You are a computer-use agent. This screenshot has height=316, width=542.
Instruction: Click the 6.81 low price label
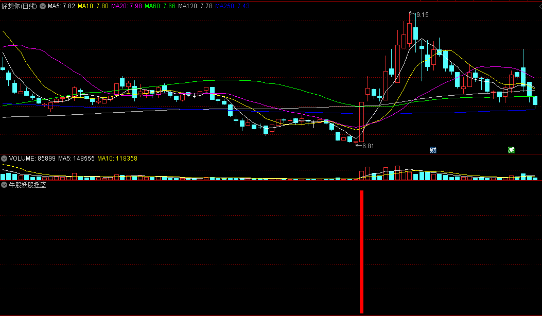368,146
